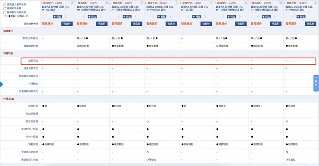Move 7.79万 MT GLS 国VI column right
The image size is (319, 166).
click(101, 17)
